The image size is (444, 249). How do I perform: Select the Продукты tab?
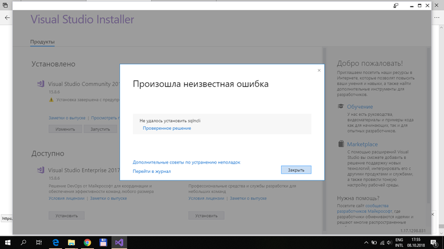coord(42,42)
